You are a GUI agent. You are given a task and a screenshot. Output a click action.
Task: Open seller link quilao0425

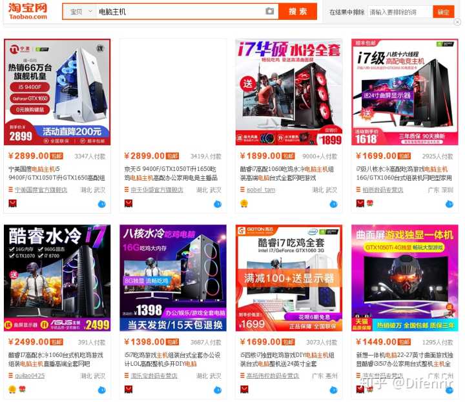(30, 376)
